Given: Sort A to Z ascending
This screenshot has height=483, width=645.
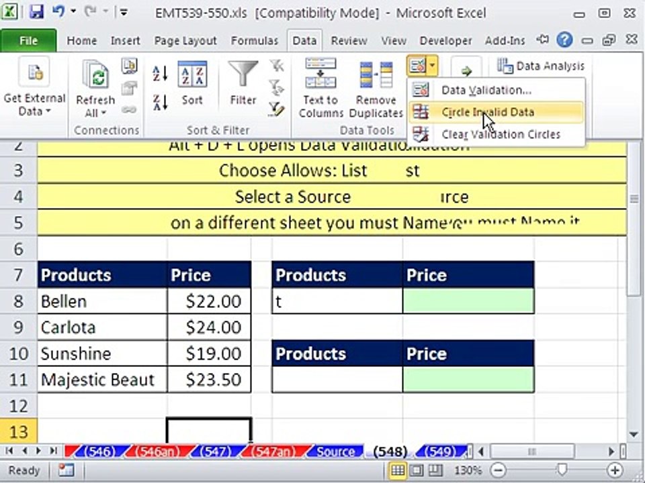Looking at the screenshot, I should pyautogui.click(x=160, y=74).
